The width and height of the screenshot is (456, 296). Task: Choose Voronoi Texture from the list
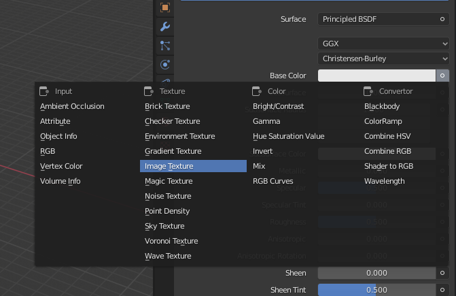171,241
